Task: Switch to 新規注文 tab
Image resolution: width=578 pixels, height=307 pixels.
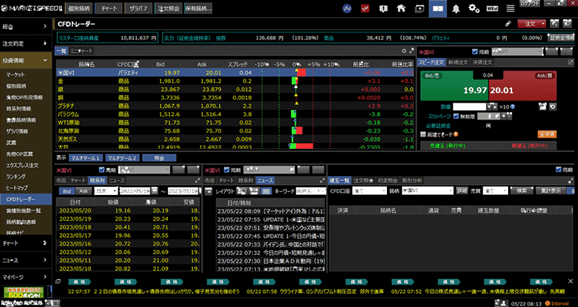Action: pyautogui.click(x=458, y=62)
